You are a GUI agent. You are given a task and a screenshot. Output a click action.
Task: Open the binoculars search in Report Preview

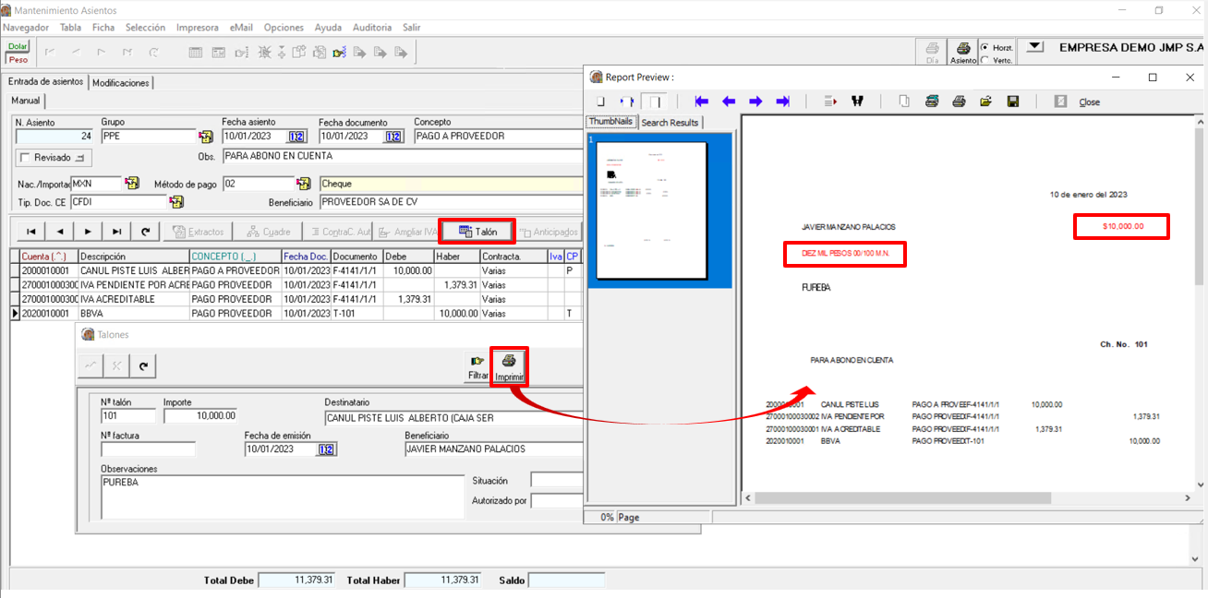857,102
